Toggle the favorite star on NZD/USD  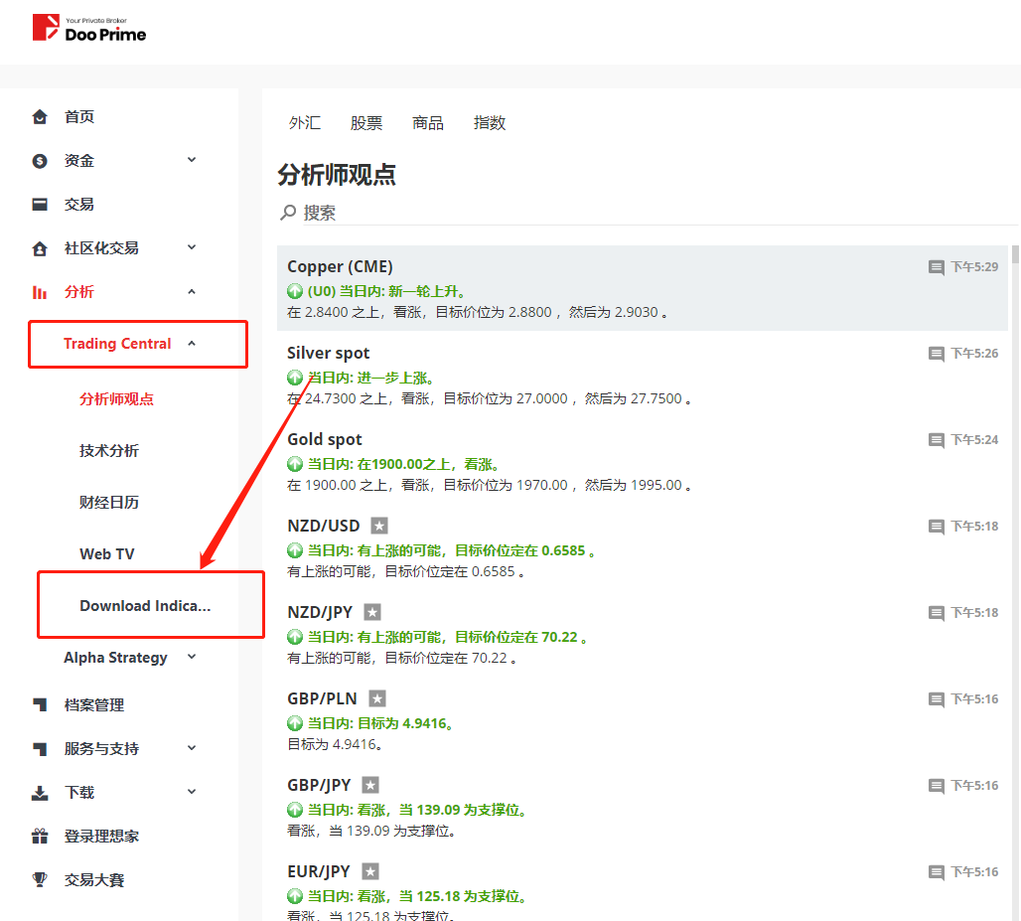(378, 526)
